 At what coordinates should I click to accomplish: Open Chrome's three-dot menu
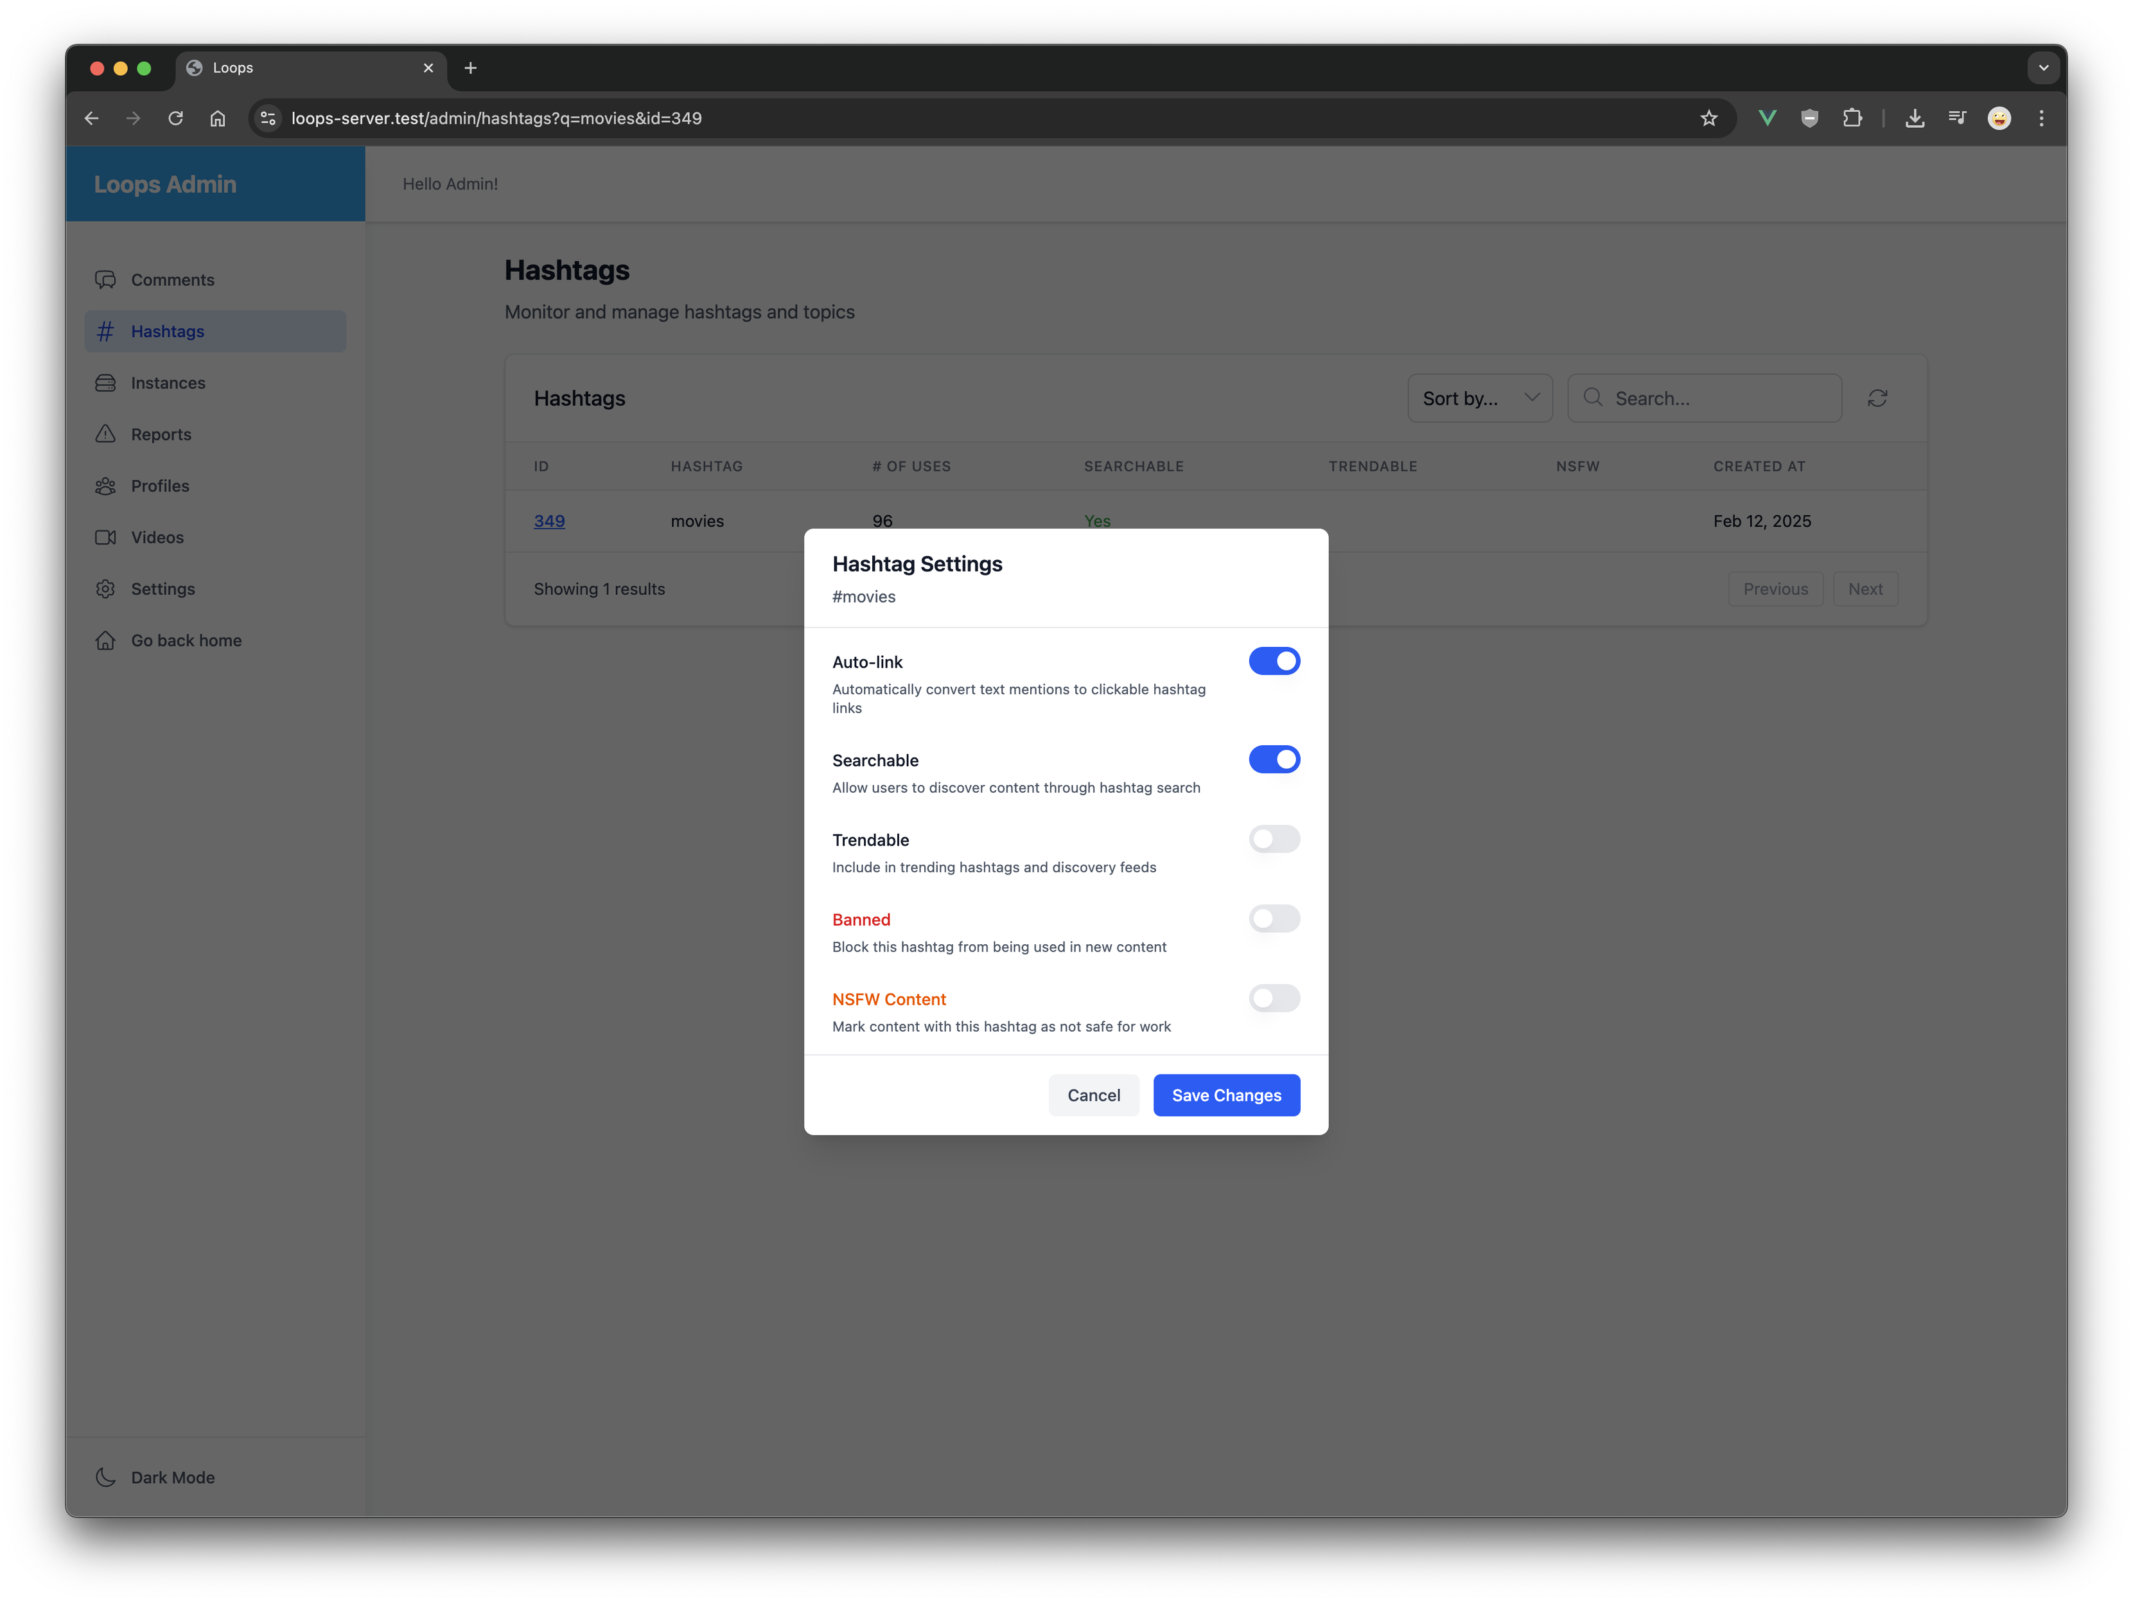2041,119
